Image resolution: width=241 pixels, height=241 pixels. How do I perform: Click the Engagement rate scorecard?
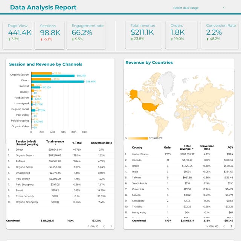86,35
